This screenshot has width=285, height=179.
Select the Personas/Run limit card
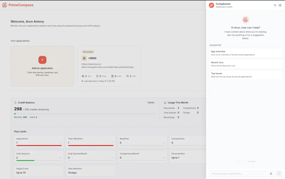pyautogui.click(x=188, y=157)
